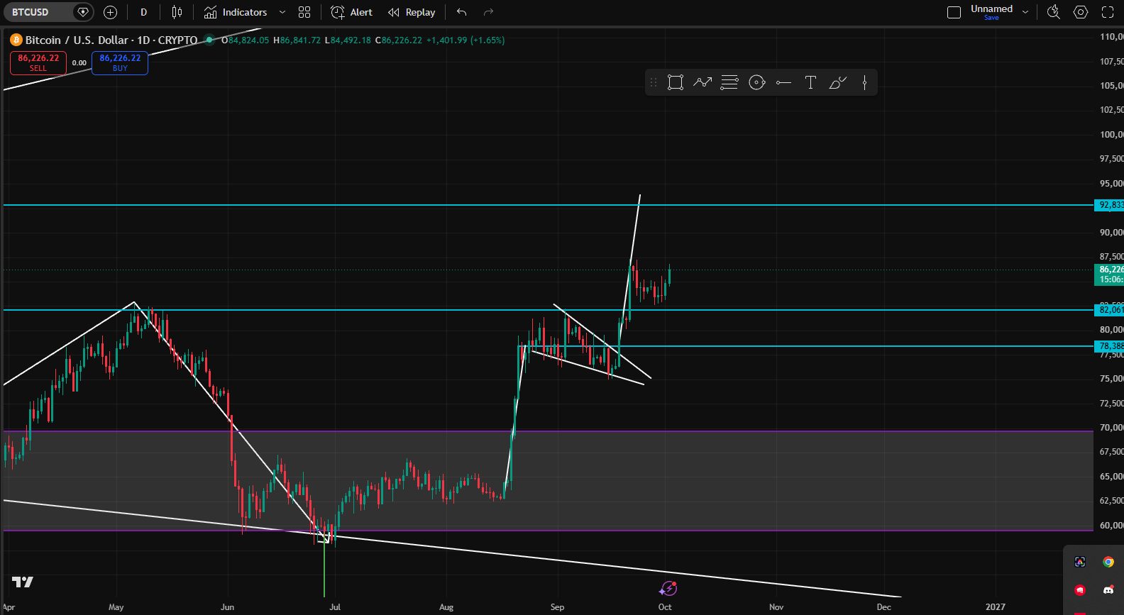Screen dimensions: 1124x615
Task: Click the multicolored A capture tray icon
Action: (1080, 562)
